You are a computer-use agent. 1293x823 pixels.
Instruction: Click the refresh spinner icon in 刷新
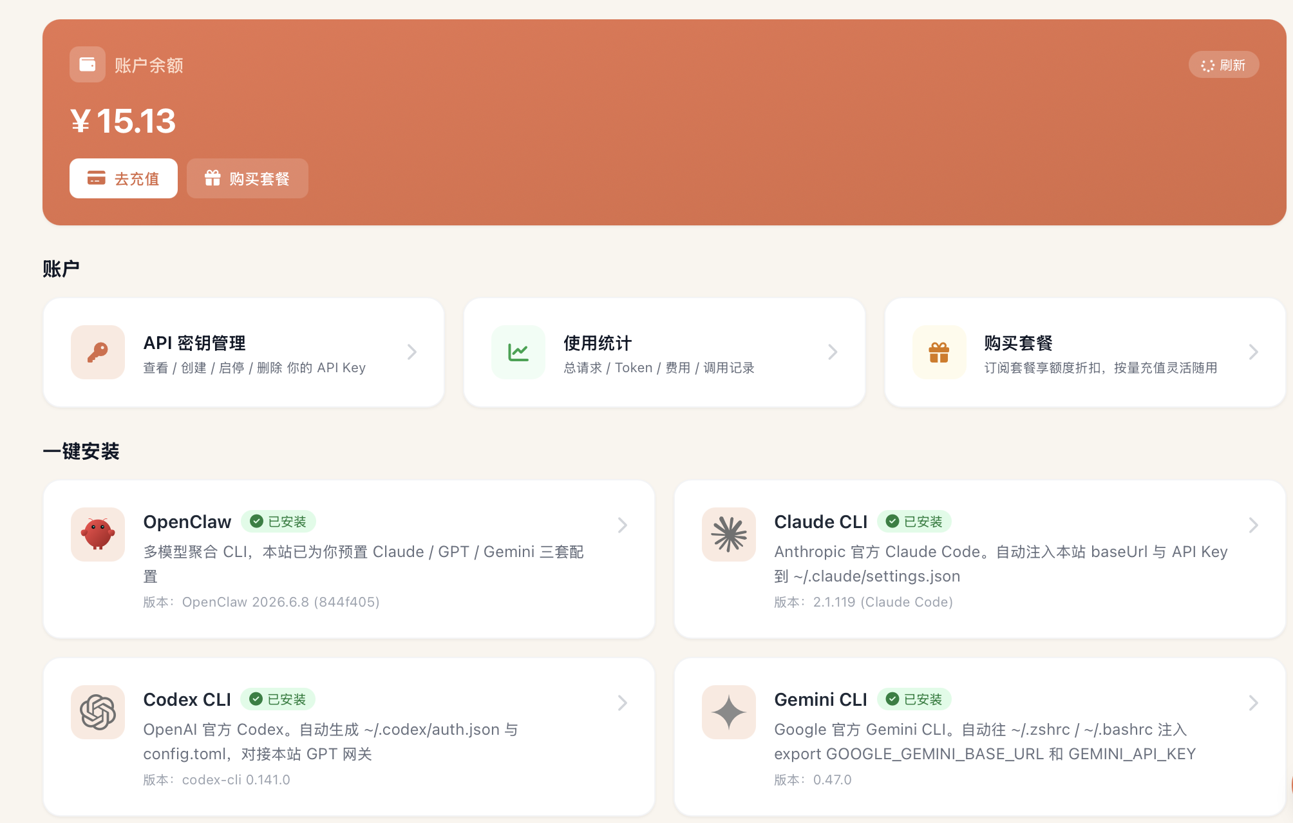[1208, 65]
